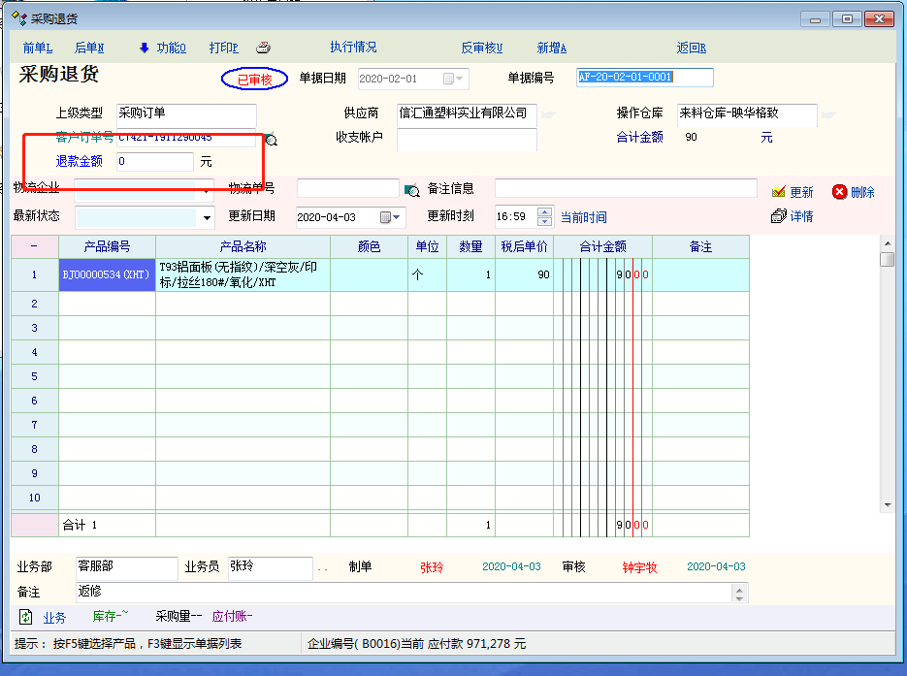Open the 最新状态 dropdown
Viewport: 907px width, 676px height.
tap(207, 217)
